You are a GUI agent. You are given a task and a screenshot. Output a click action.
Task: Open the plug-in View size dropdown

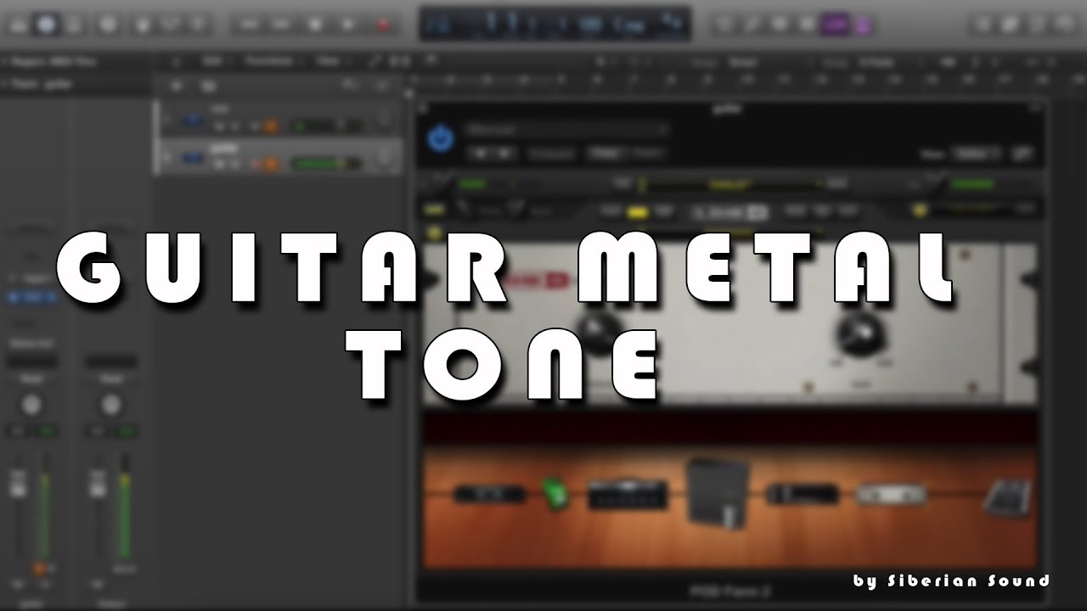(x=977, y=154)
